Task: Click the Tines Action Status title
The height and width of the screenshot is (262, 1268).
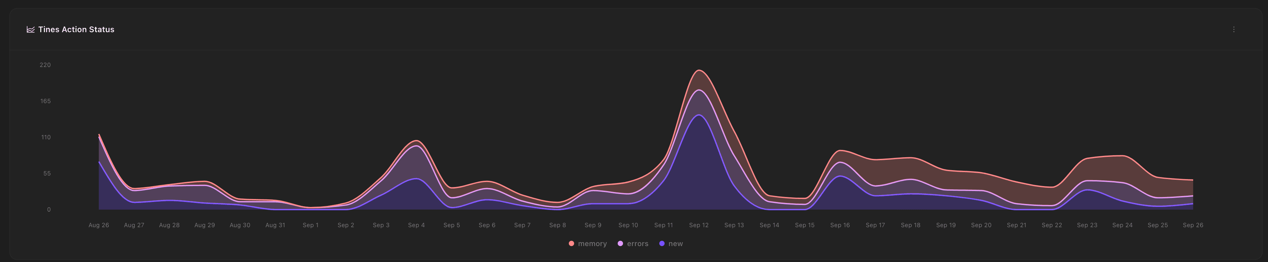Action: 76,30
